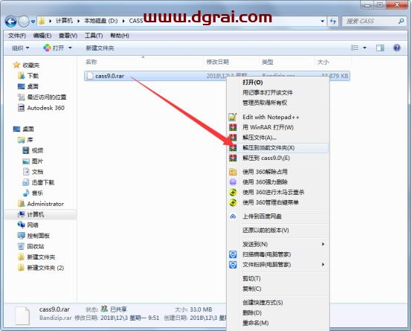Screen dimensions: 412x331
Task: Open the 文件(F) menu
Action: click(17, 36)
